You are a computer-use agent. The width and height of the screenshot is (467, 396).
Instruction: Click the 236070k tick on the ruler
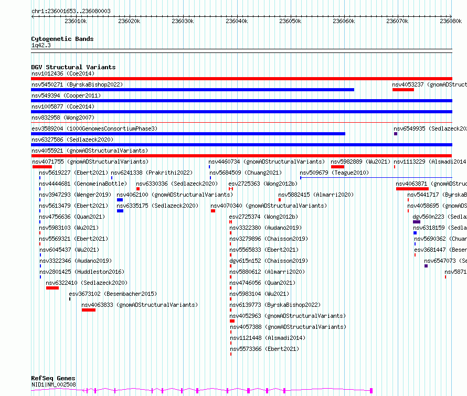(397, 21)
